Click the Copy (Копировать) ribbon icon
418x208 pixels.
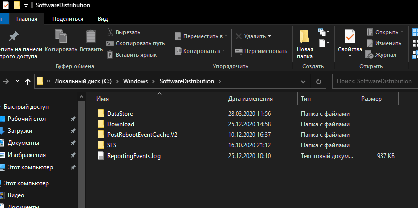coord(61,38)
